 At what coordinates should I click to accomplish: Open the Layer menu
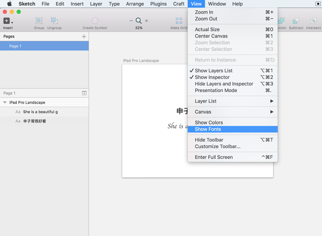click(x=96, y=4)
